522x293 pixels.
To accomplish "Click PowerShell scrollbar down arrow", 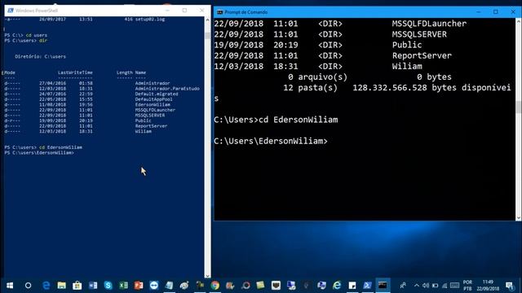I will (207, 275).
